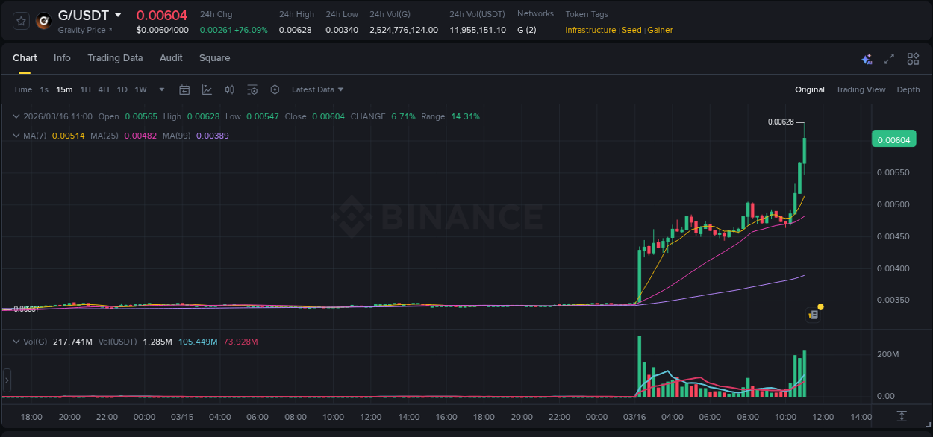Collapse the OHLC data row chevron
Viewport: 933px width, 437px height.
coord(16,116)
